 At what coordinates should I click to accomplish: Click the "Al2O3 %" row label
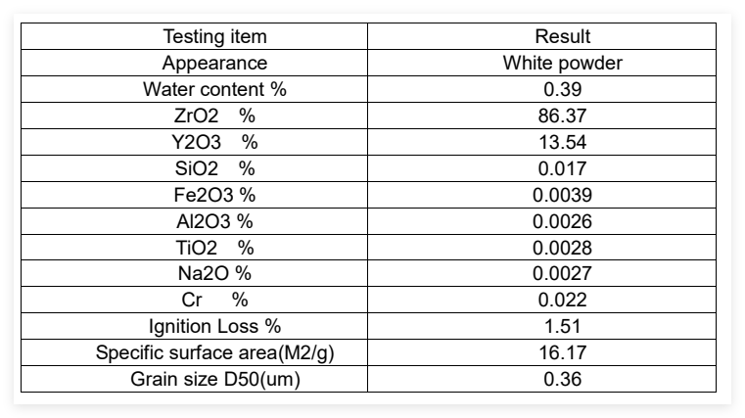214,221
